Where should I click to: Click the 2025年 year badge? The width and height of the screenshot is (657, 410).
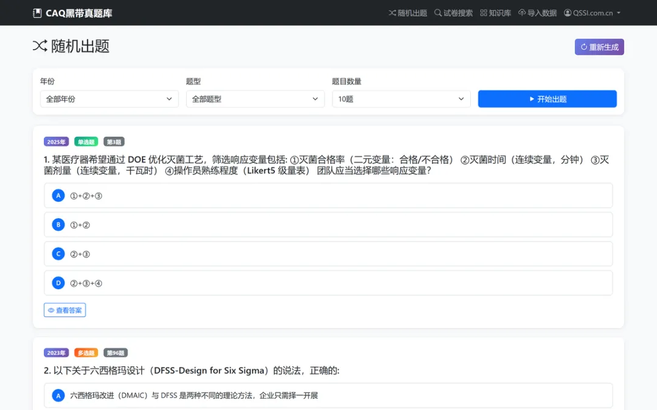click(56, 142)
